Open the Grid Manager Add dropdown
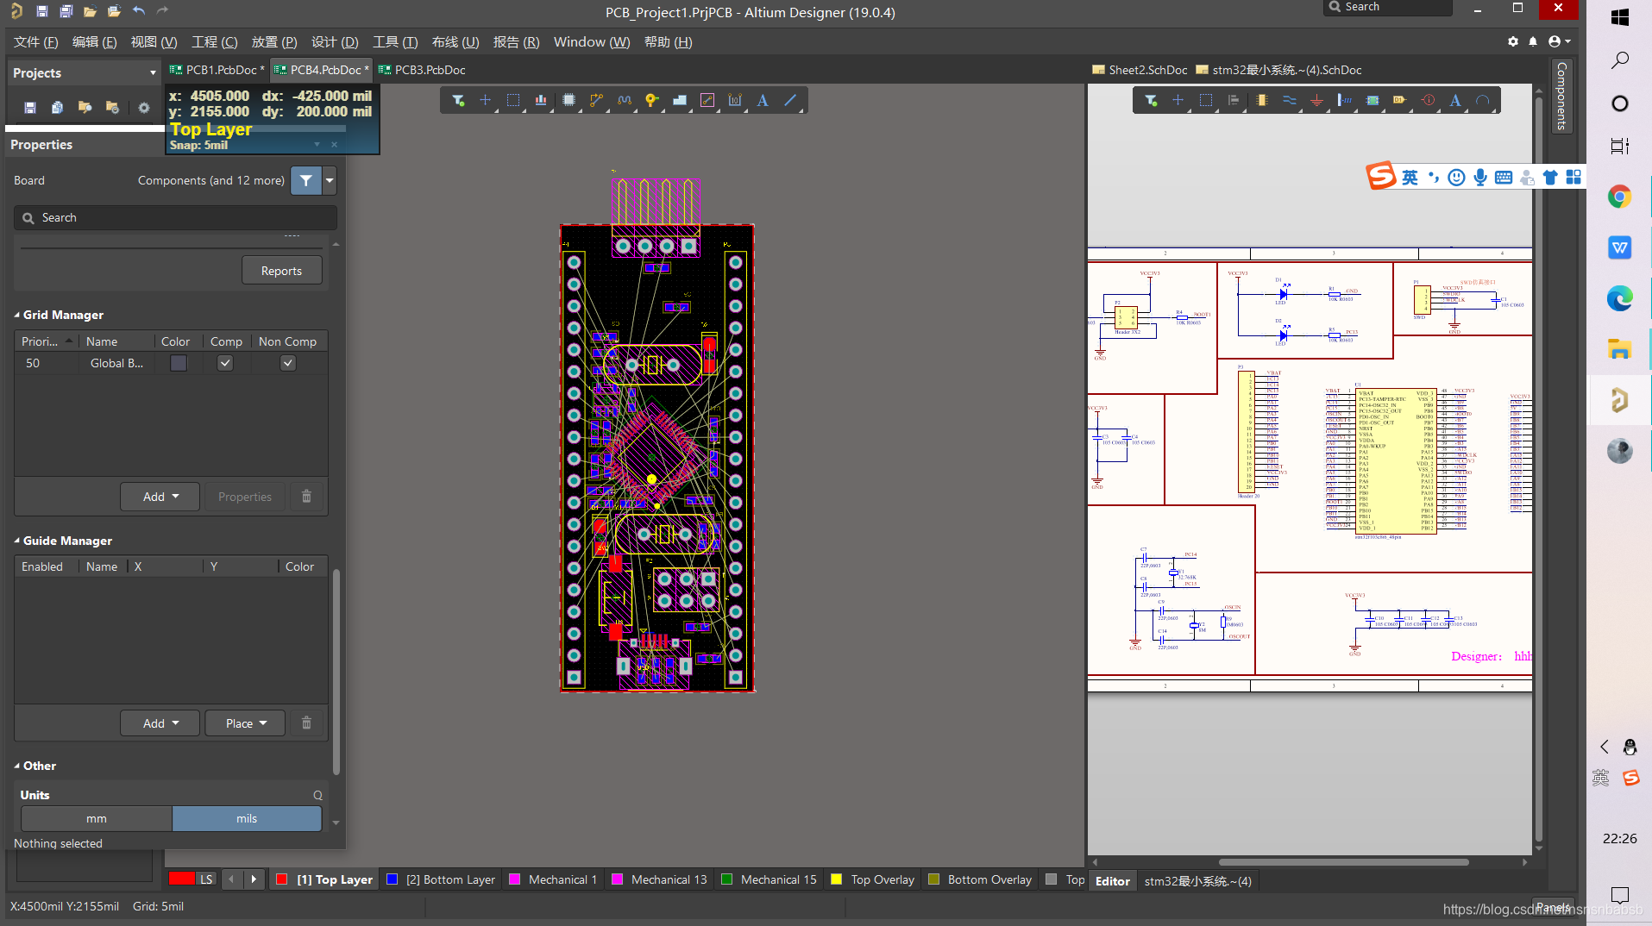Viewport: 1652px width, 926px height. 160,497
